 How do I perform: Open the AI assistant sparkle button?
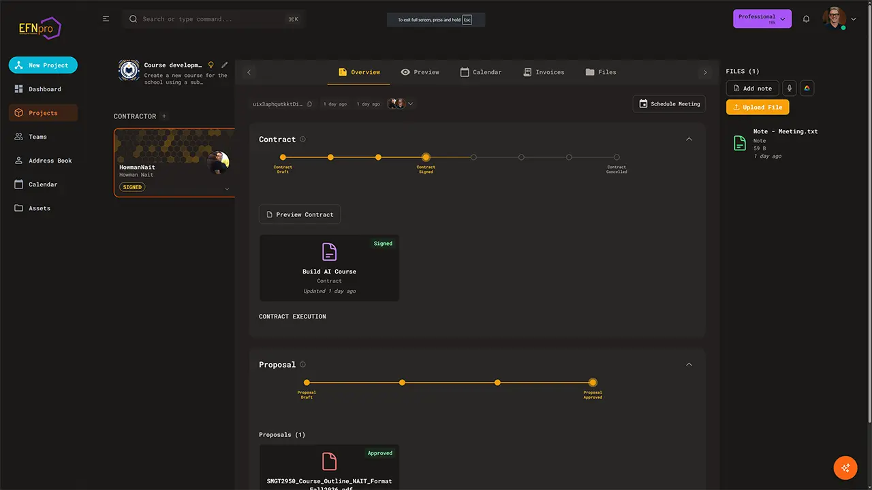point(845,468)
